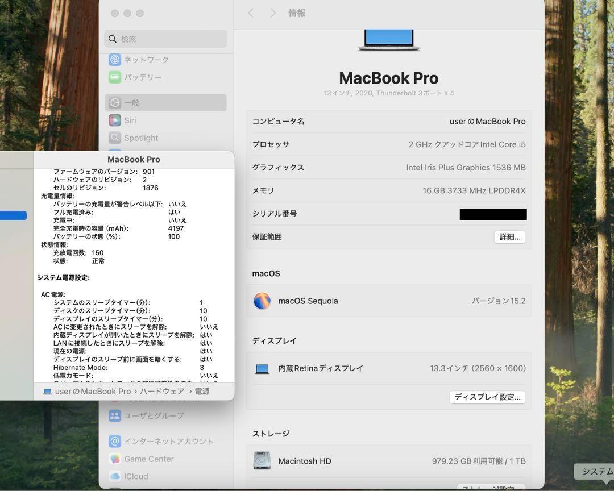Go back using the left chevron

[x=251, y=13]
